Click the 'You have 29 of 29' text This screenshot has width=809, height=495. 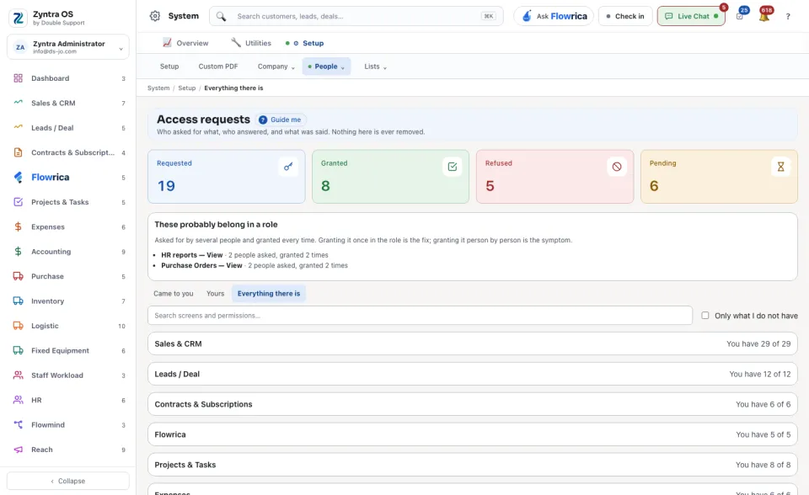coord(758,343)
